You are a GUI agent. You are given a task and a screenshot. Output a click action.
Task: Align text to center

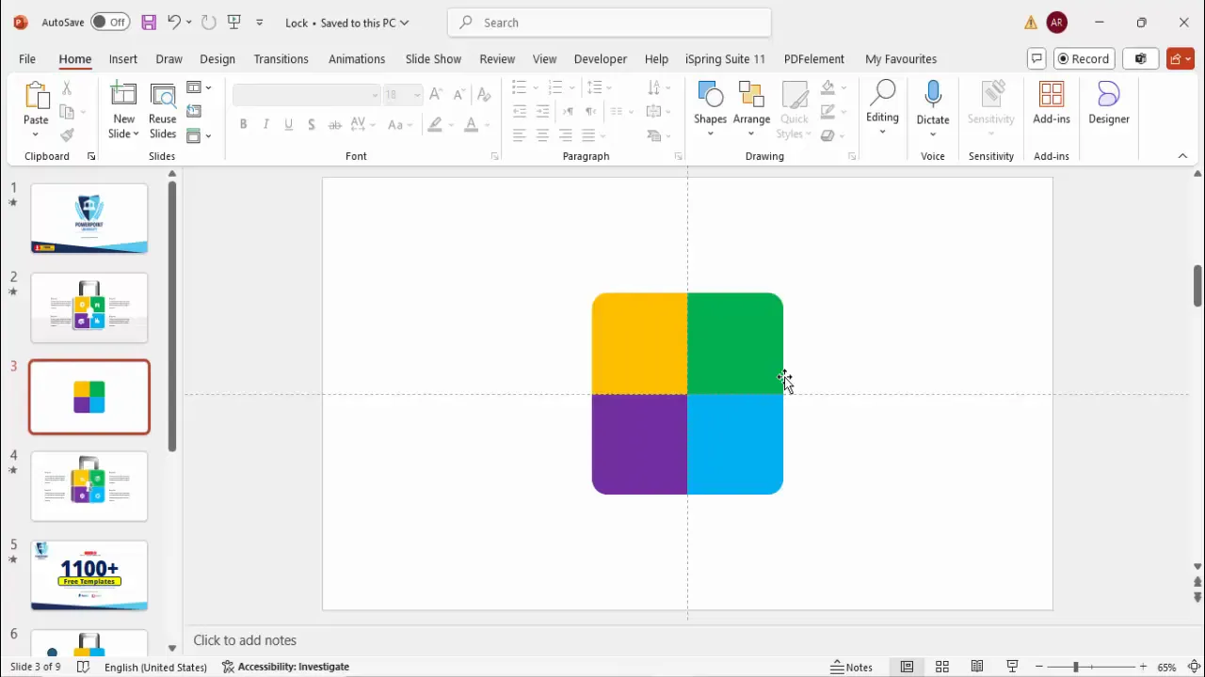(542, 135)
